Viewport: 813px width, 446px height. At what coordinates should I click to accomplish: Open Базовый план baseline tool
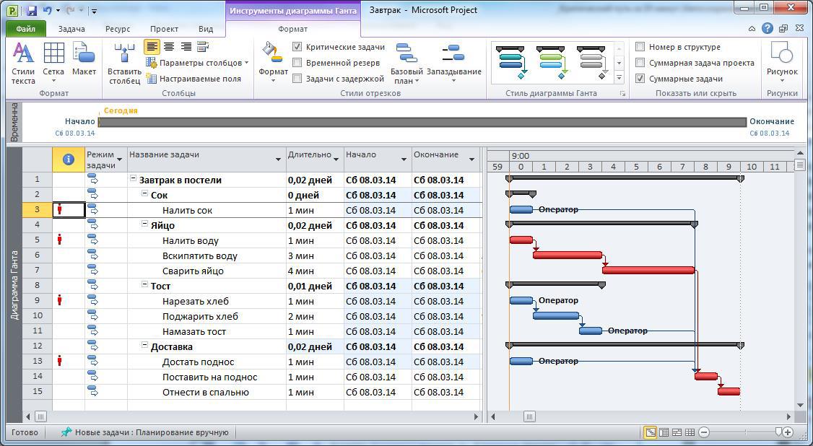406,64
